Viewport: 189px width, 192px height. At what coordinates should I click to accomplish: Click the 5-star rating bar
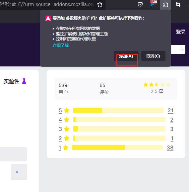click(x=118, y=110)
